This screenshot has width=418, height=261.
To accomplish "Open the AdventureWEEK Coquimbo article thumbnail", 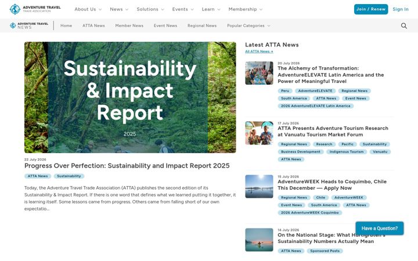I will click(x=259, y=186).
